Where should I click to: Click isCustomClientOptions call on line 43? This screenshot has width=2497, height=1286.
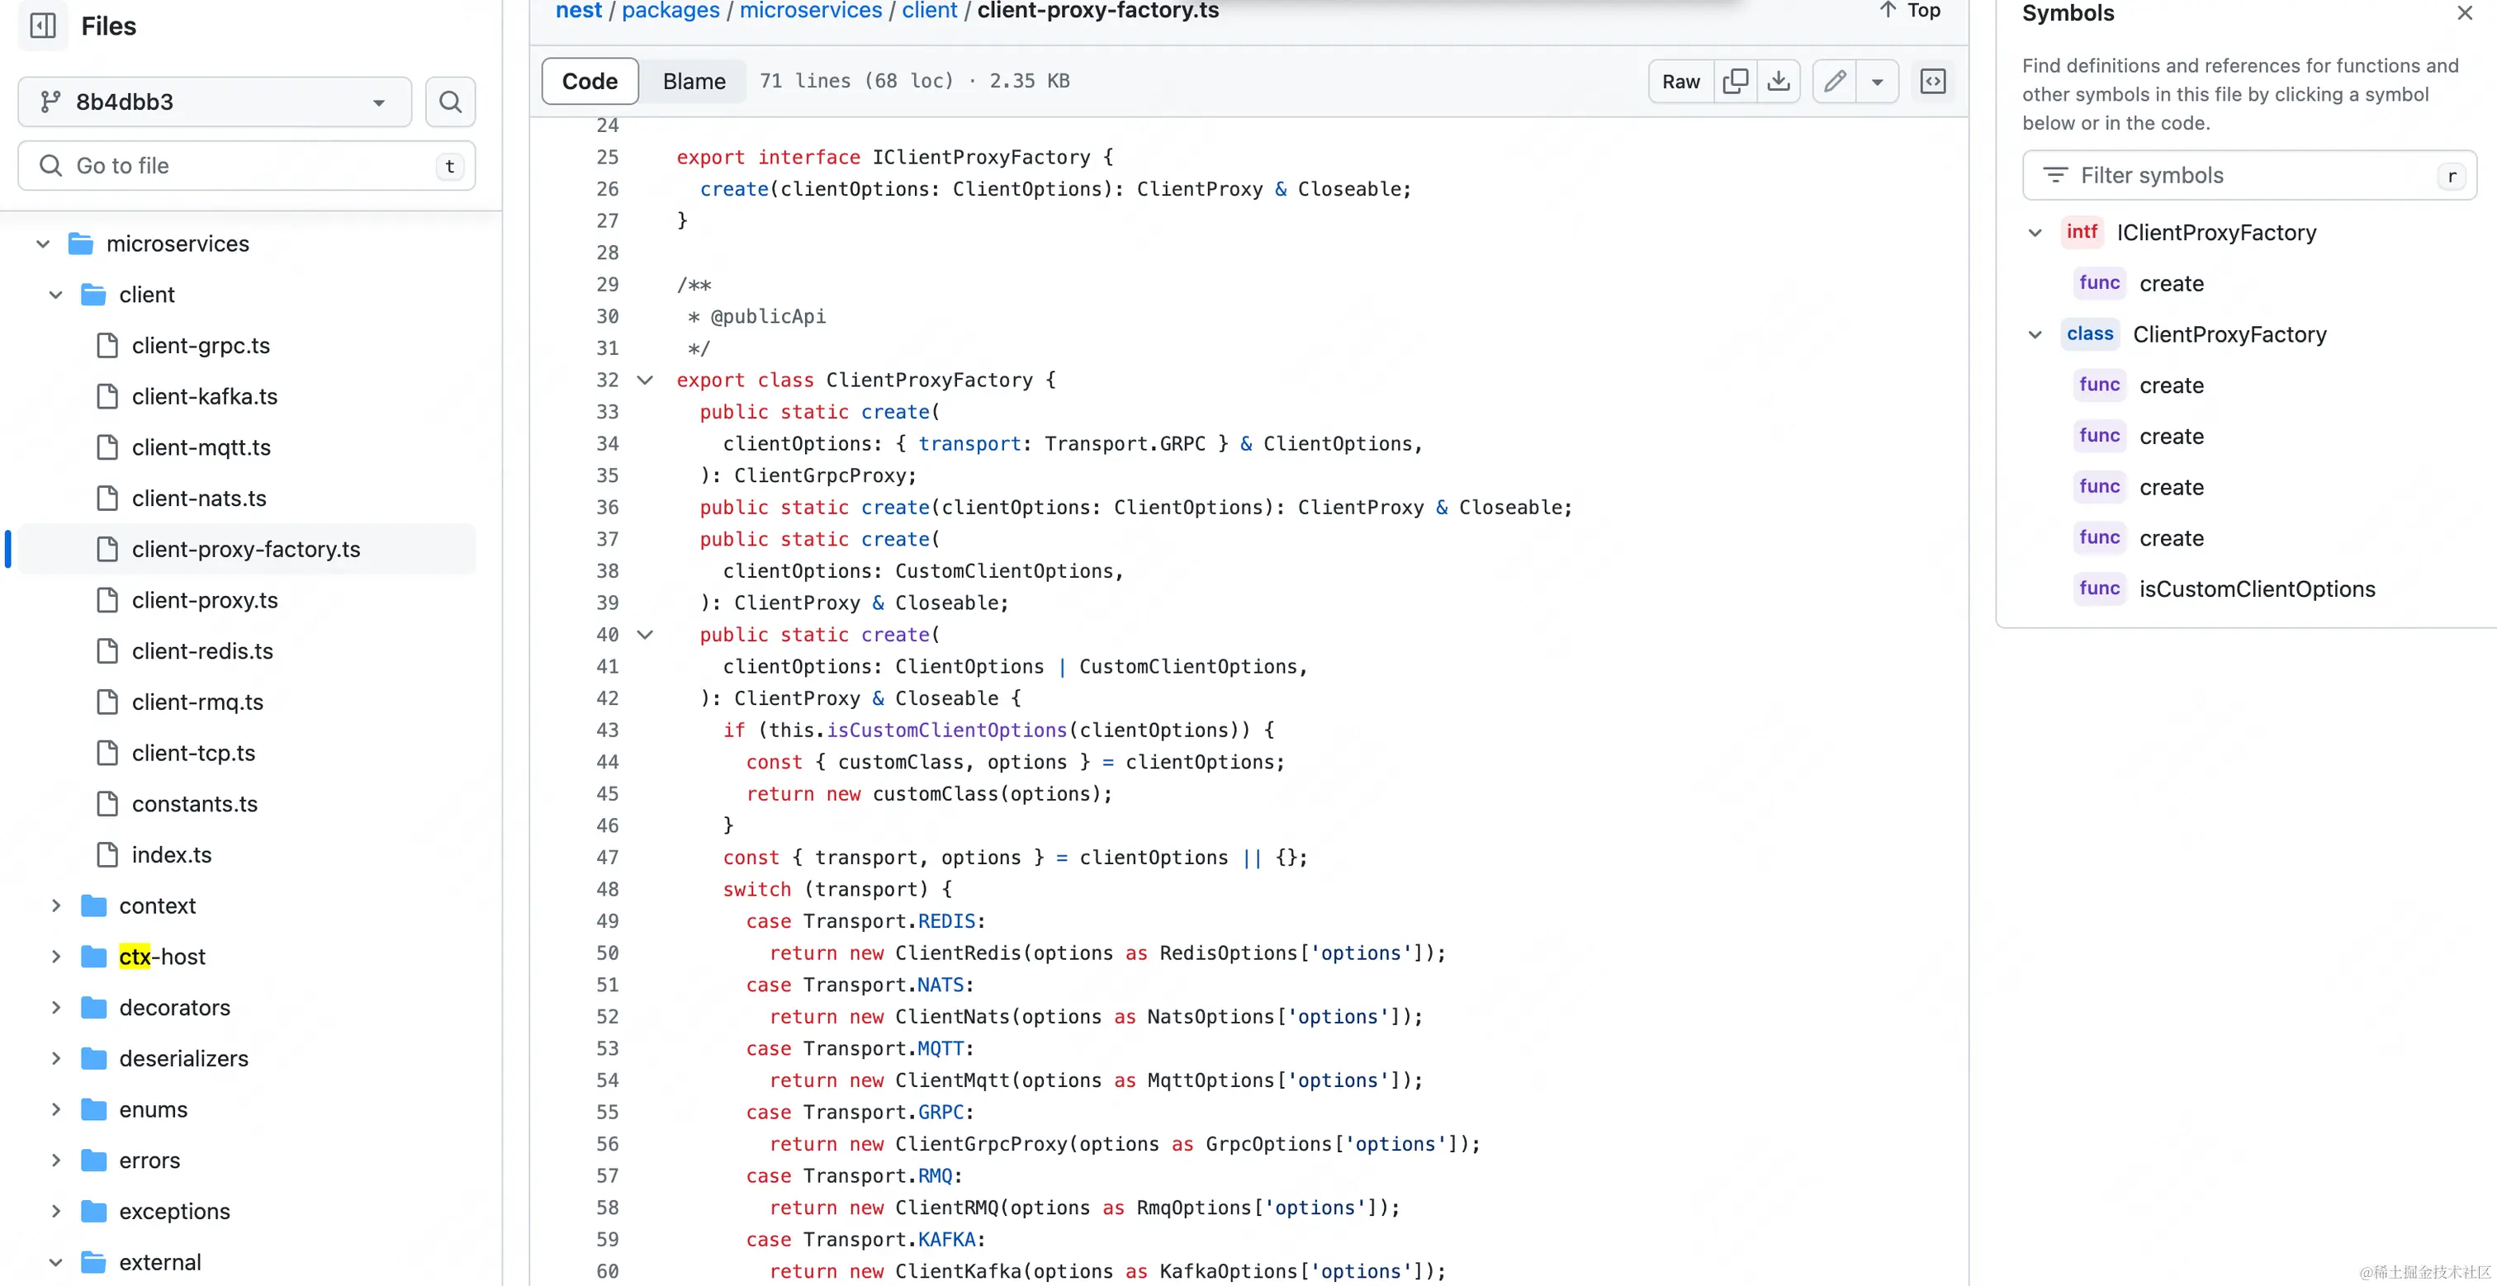coord(946,730)
